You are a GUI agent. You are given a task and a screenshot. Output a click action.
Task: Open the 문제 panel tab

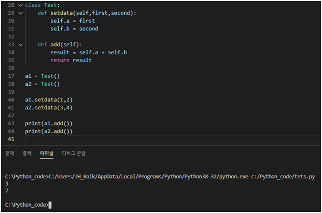[x=9, y=153]
